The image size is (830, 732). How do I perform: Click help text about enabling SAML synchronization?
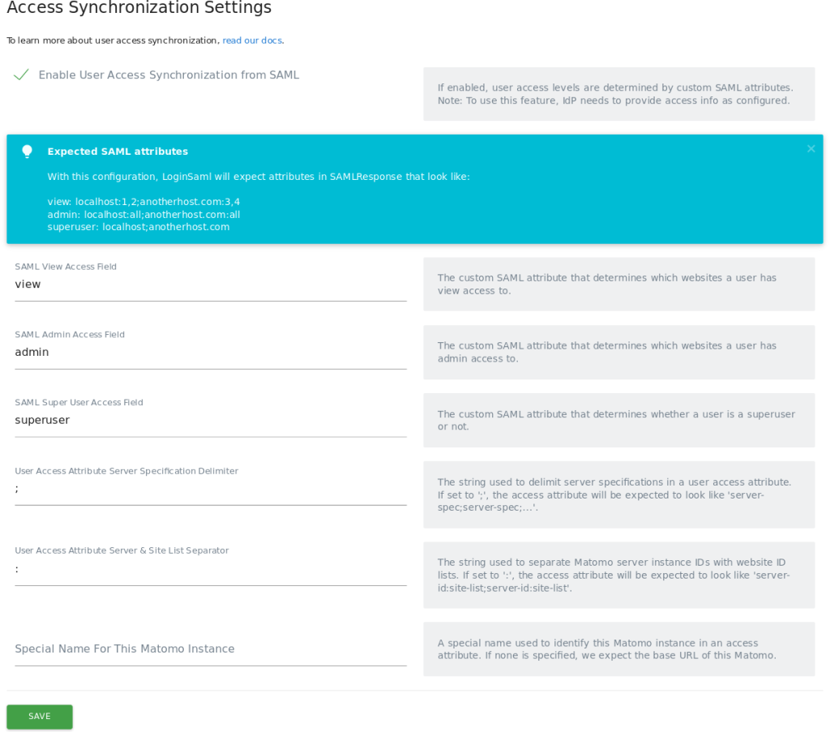(618, 94)
